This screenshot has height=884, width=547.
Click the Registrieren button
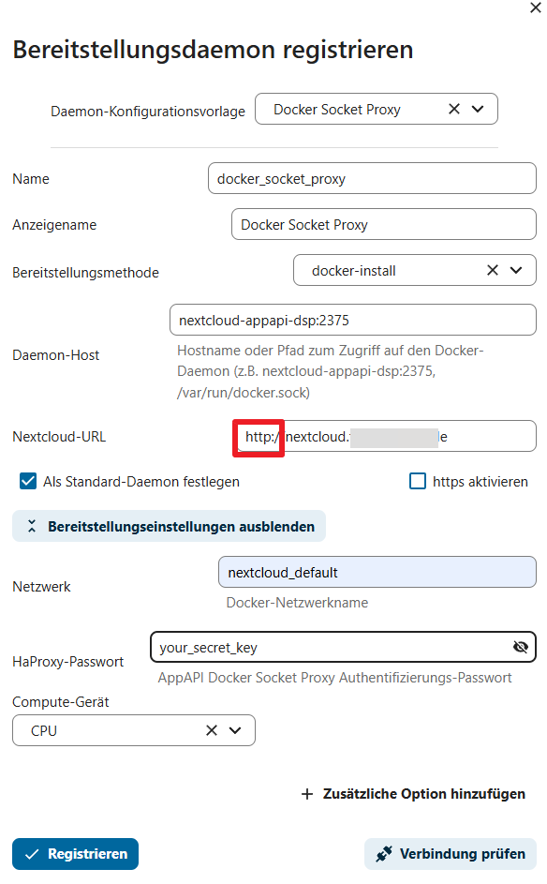[x=76, y=854]
